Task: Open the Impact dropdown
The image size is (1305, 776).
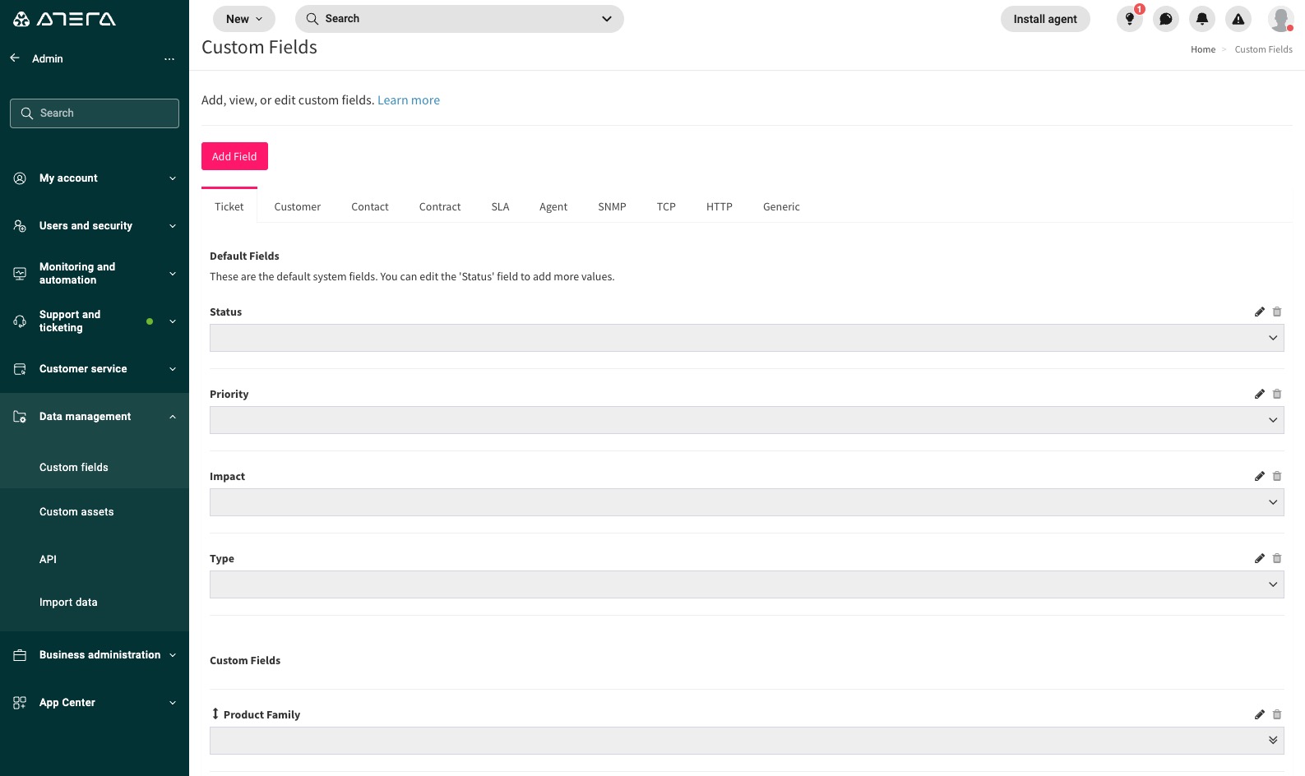Action: click(747, 502)
